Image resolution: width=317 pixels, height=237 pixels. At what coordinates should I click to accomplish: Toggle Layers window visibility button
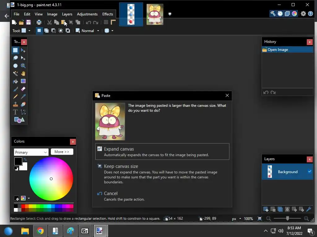click(287, 14)
